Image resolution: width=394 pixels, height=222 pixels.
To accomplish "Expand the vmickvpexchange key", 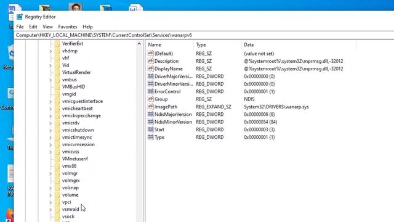I will [x=50, y=116].
